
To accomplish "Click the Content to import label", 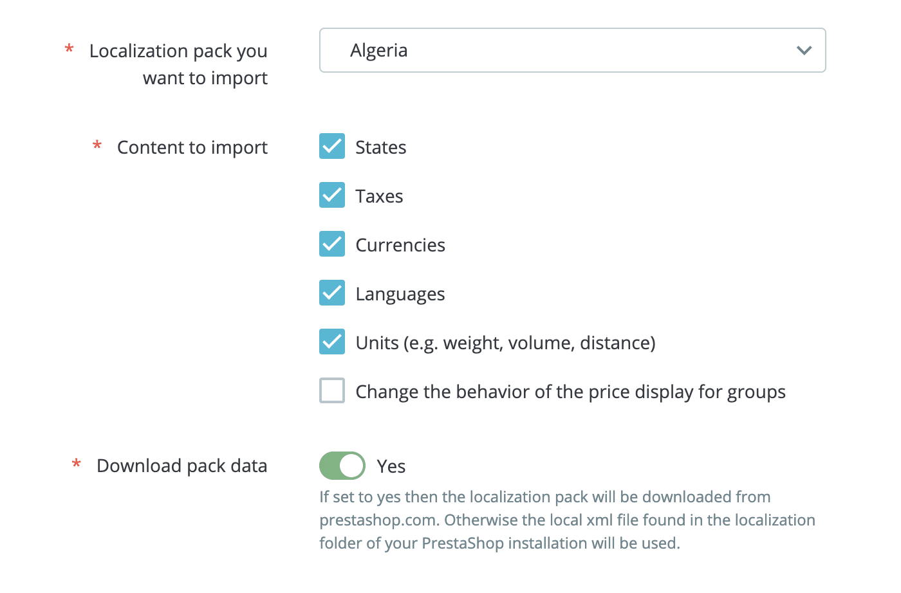I will tap(192, 147).
